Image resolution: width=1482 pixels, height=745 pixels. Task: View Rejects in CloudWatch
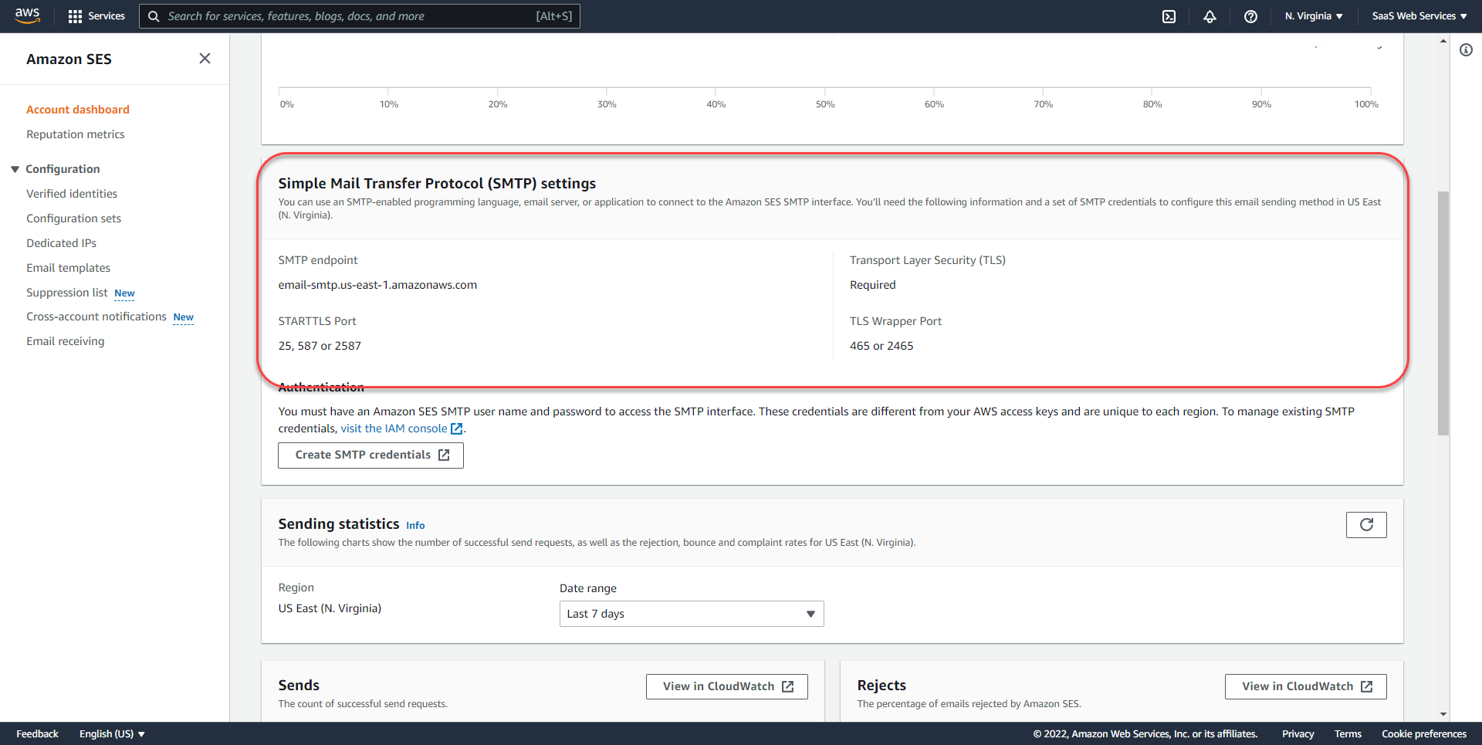pyautogui.click(x=1306, y=686)
